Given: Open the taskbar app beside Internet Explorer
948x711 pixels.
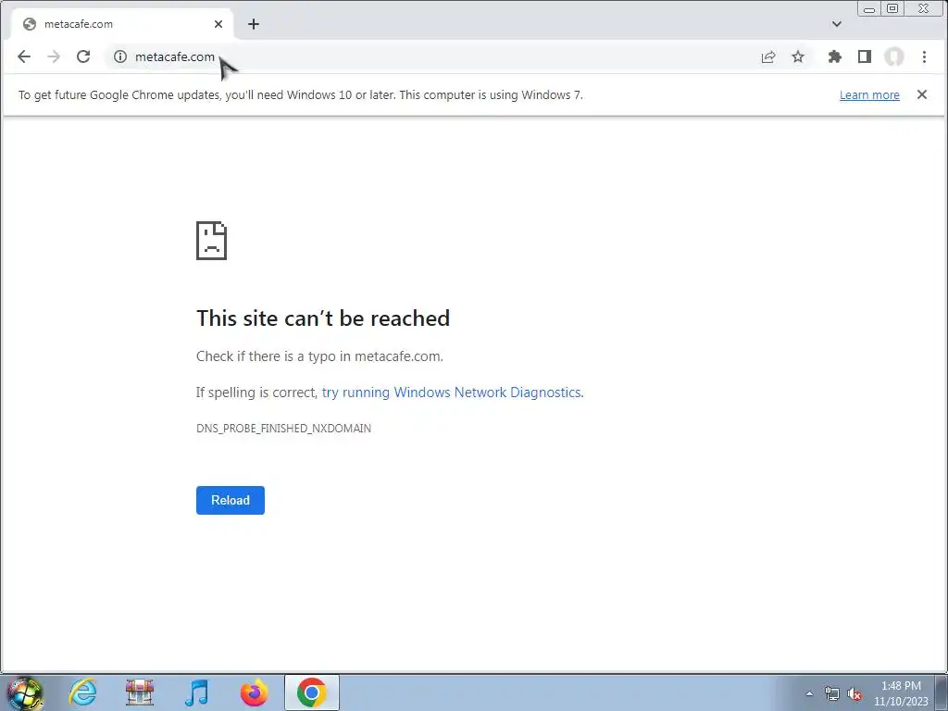Looking at the screenshot, I should tap(140, 692).
